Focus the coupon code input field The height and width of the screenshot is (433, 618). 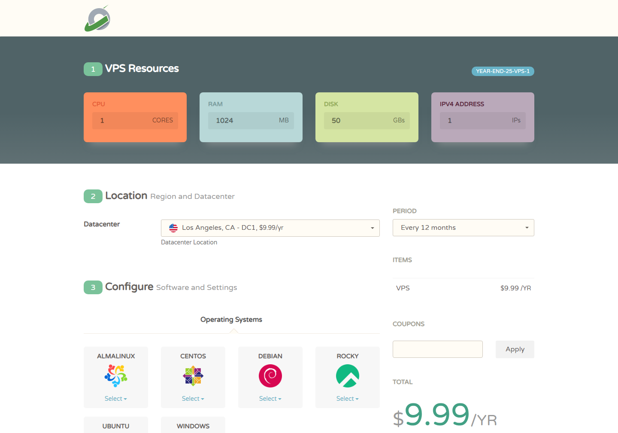(438, 349)
